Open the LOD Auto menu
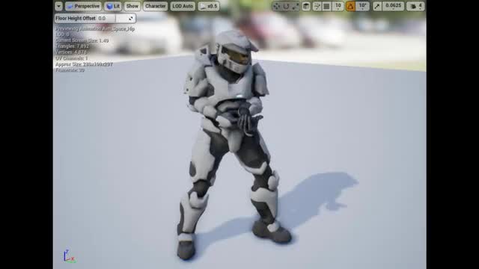Image resolution: width=479 pixels, height=269 pixels. [x=183, y=6]
